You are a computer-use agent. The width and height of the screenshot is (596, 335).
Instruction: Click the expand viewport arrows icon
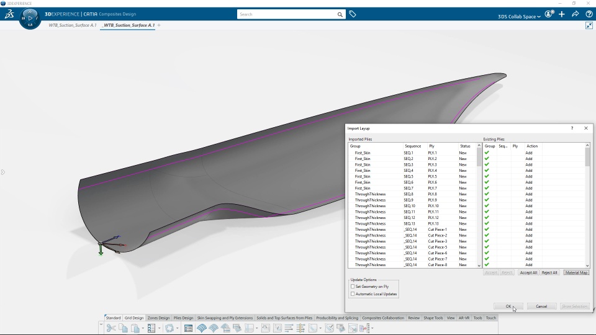[x=589, y=25]
